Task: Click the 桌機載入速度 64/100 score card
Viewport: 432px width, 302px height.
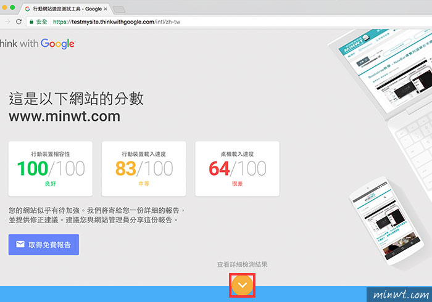Action: (x=237, y=169)
